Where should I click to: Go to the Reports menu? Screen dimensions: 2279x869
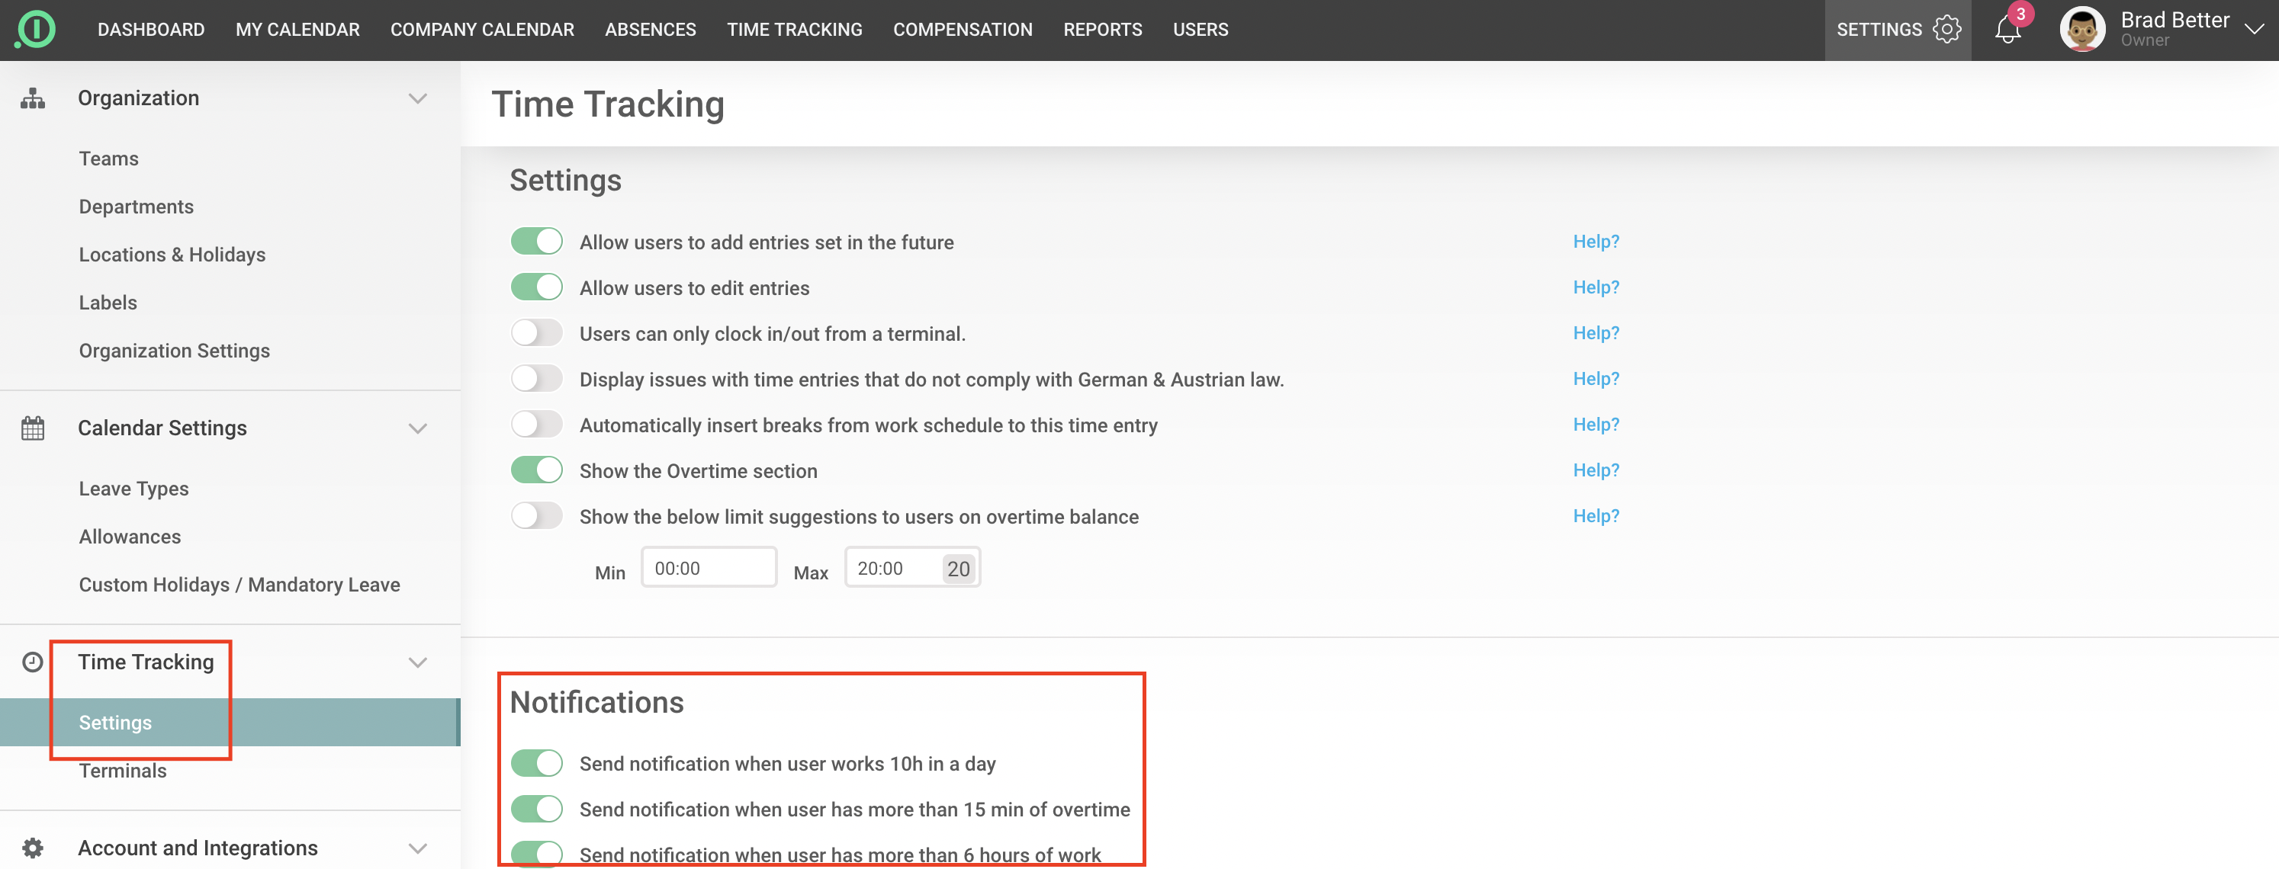(1102, 29)
